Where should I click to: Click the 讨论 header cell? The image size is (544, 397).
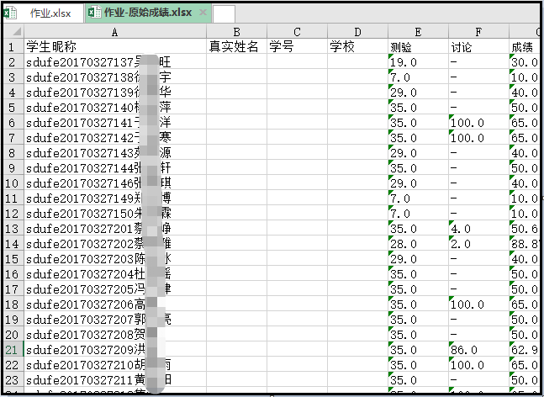[478, 46]
